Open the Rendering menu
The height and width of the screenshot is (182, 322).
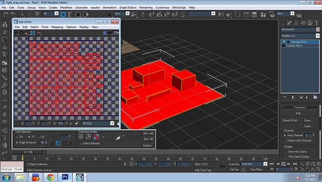(x=146, y=8)
